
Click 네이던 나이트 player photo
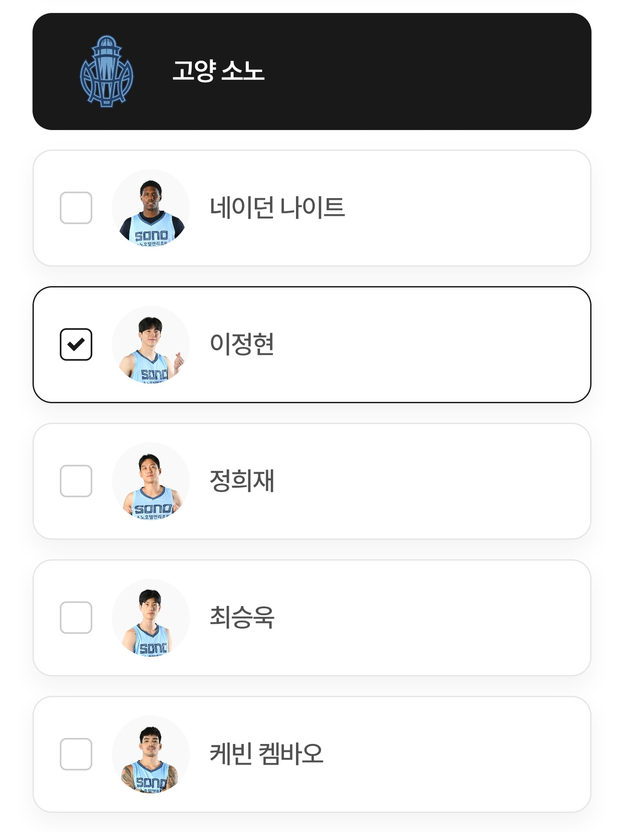(x=151, y=208)
